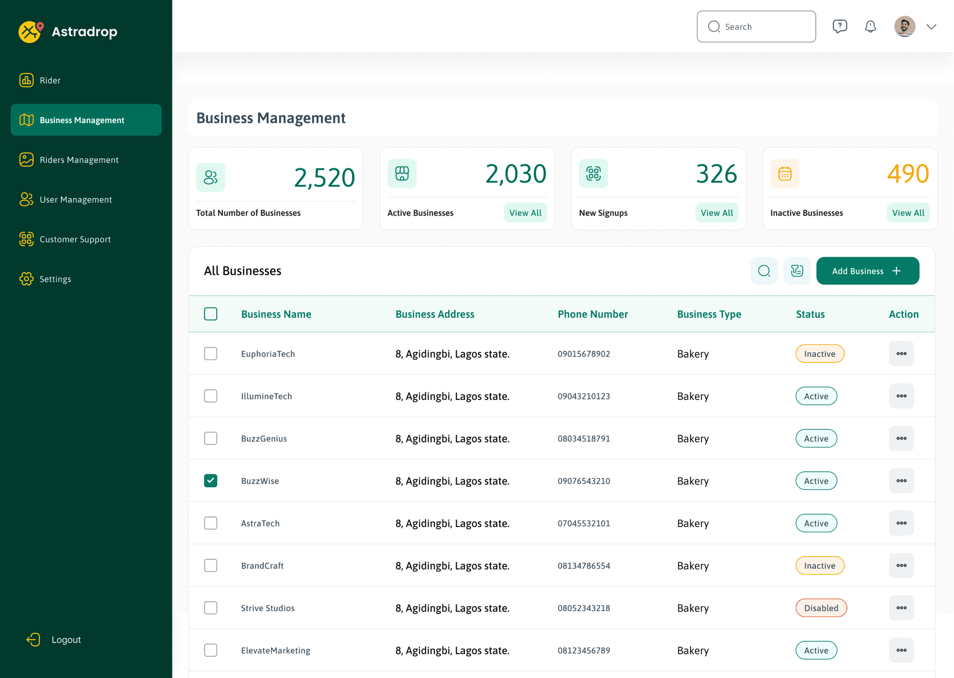Click the Astradrop logo icon
This screenshot has width=954, height=678.
[31, 32]
